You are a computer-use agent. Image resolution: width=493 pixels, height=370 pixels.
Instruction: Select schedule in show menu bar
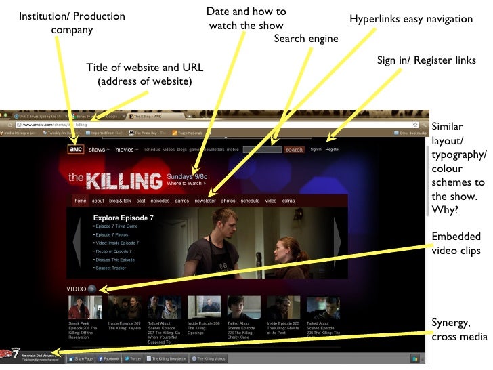pos(250,201)
